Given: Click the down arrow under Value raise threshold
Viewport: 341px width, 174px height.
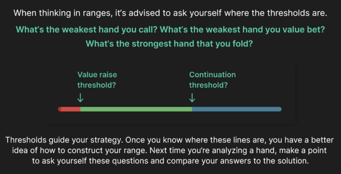Looking at the screenshot, I should pos(81,98).
